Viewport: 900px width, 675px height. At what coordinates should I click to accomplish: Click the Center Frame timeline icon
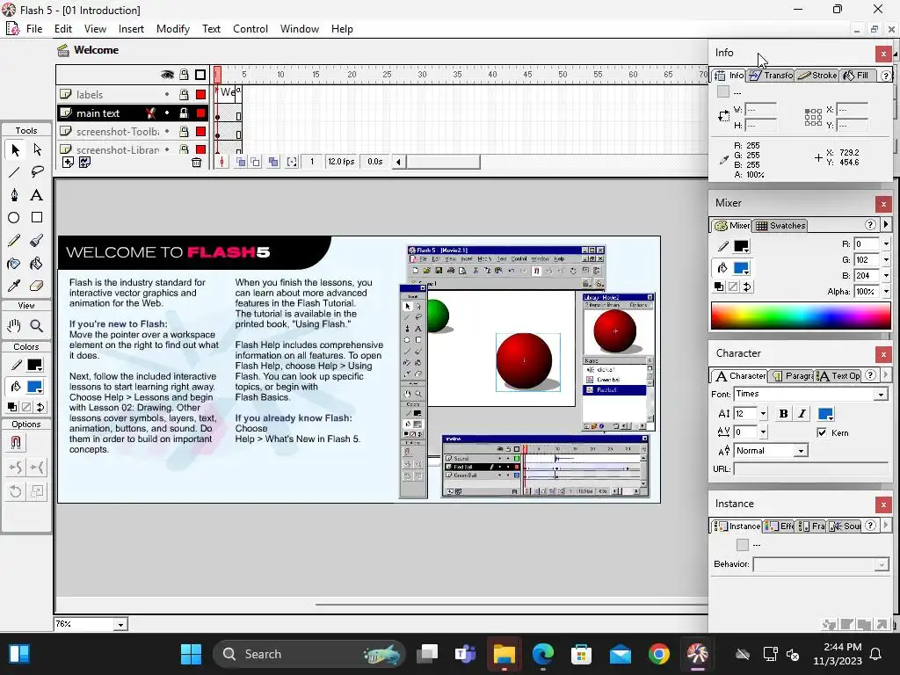[222, 162]
